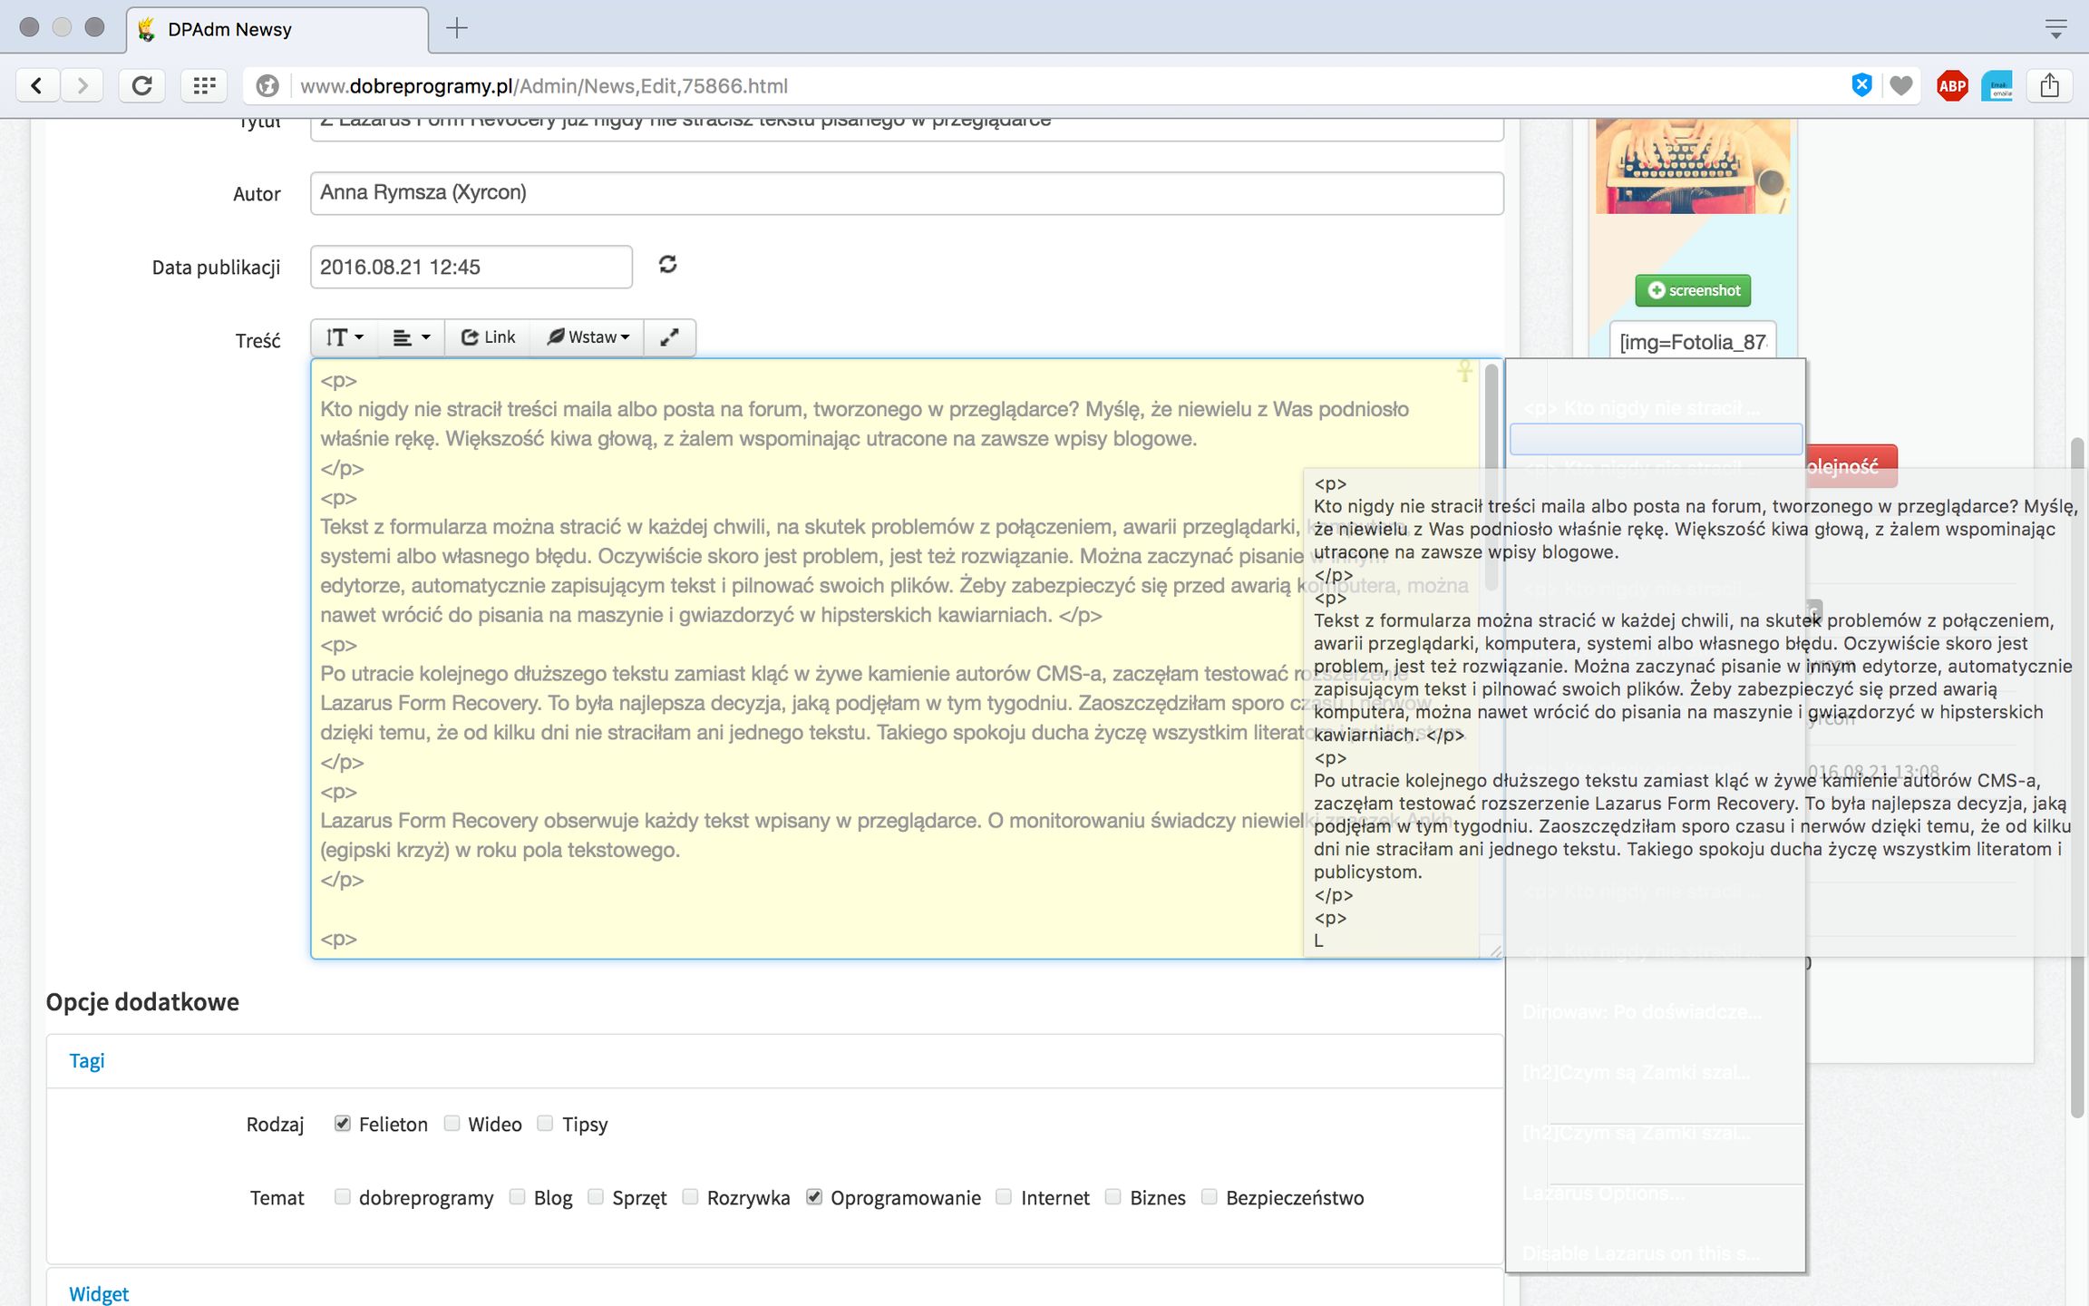The height and width of the screenshot is (1306, 2089).
Task: Reload the page with refresh icon
Action: pyautogui.click(x=142, y=86)
